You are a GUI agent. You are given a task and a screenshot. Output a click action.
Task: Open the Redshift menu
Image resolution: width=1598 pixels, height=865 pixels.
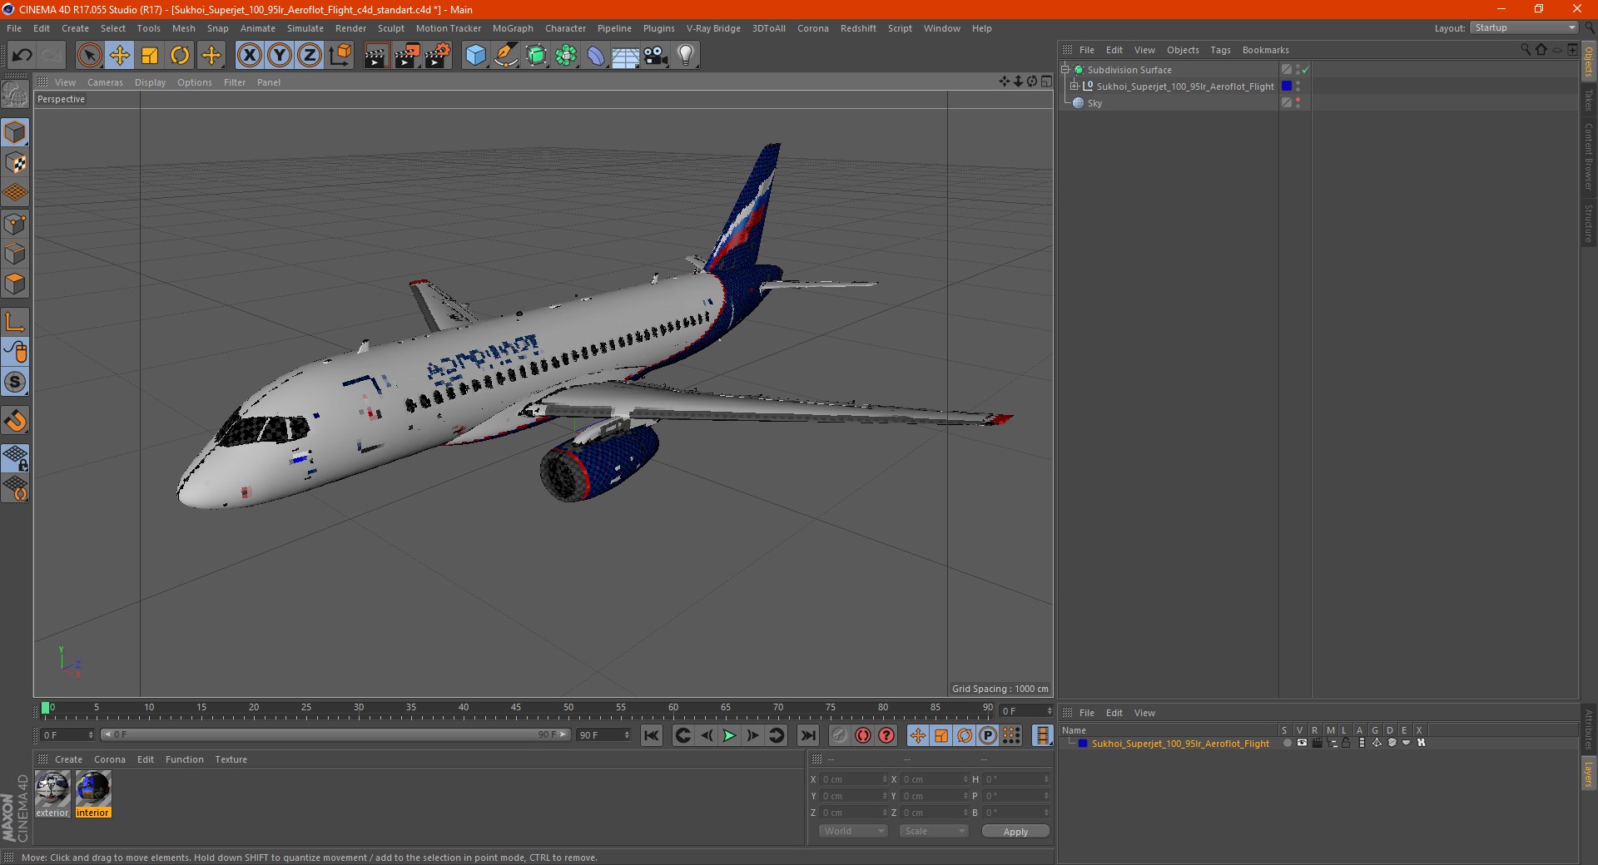tap(858, 28)
